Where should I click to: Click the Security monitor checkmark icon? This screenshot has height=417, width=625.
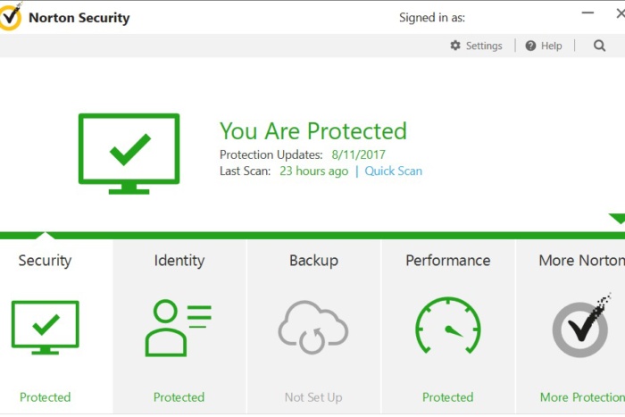click(46, 328)
